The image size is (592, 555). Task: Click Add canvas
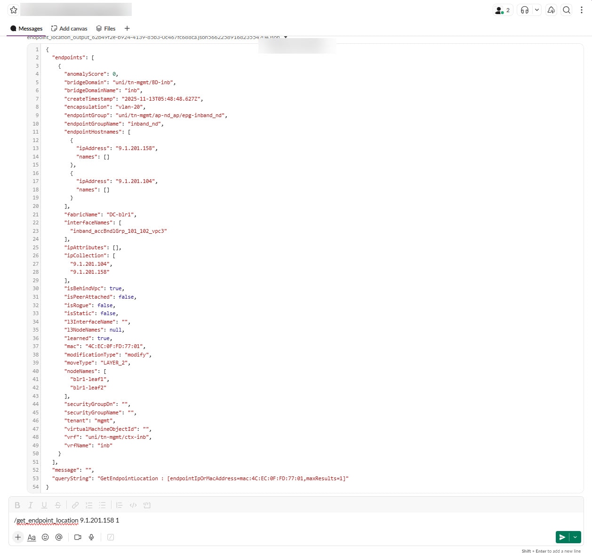(x=69, y=28)
